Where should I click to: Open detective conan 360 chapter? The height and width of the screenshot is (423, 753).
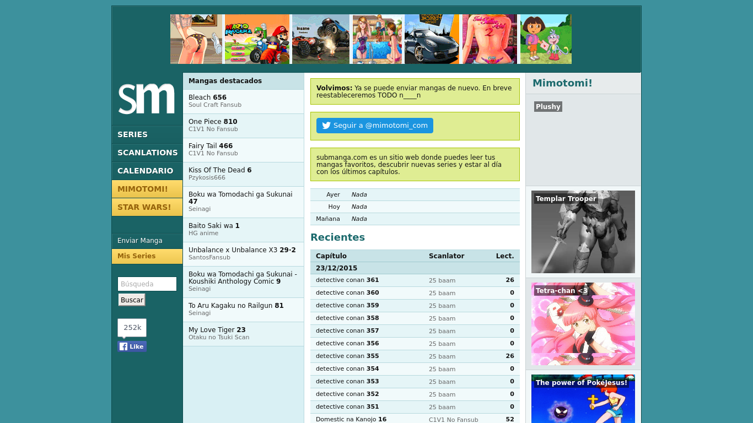coord(347,293)
